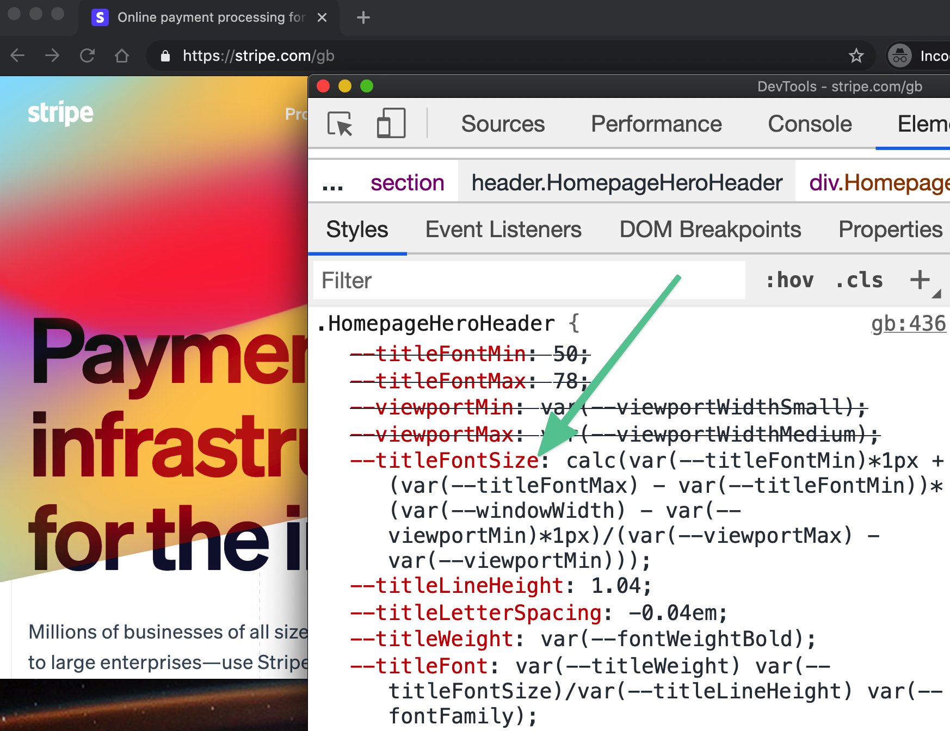The height and width of the screenshot is (731, 950).
Task: Click the --viewportMin property name
Action: pos(432,407)
